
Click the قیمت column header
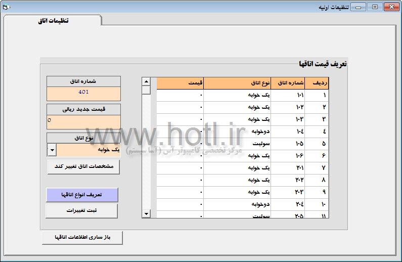180,83
